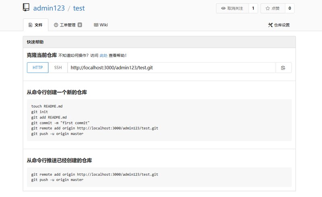Click the 工单管理 exclamation icon
This screenshot has width=322, height=197.
(x=56, y=25)
